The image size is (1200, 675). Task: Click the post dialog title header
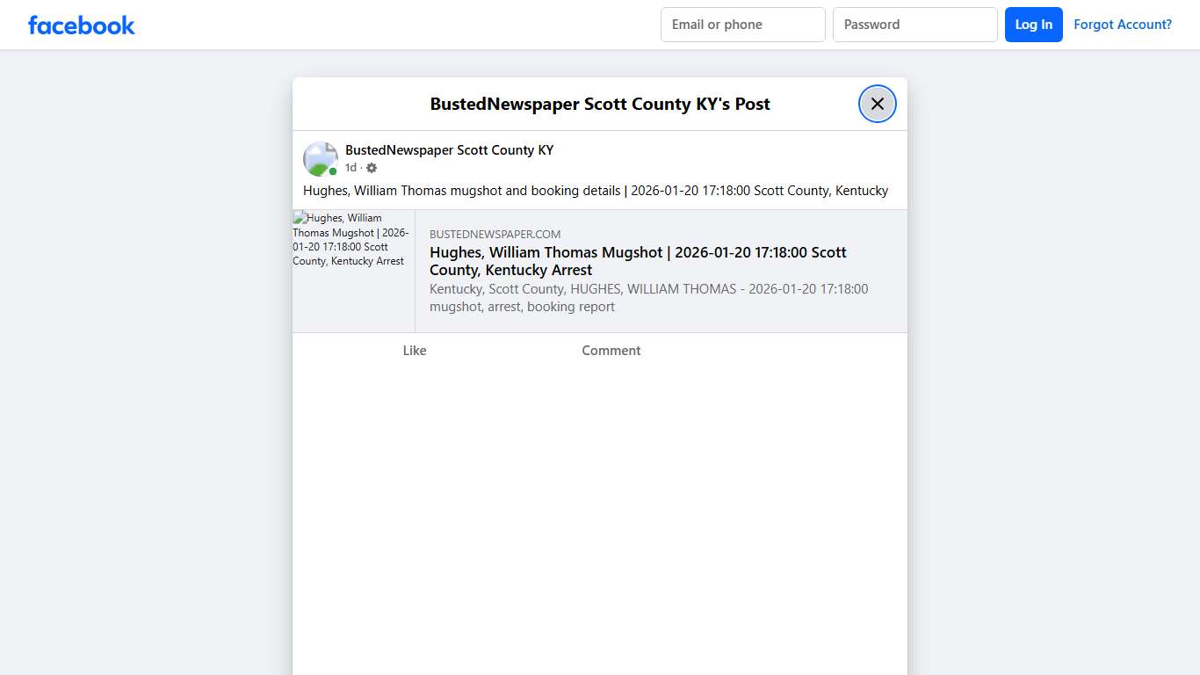click(x=599, y=104)
